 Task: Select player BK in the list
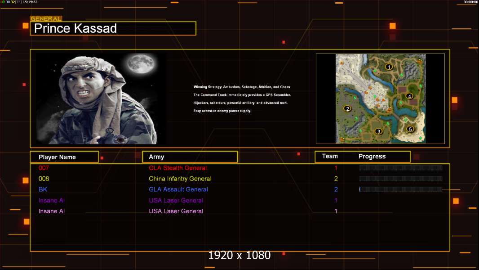[x=43, y=189]
